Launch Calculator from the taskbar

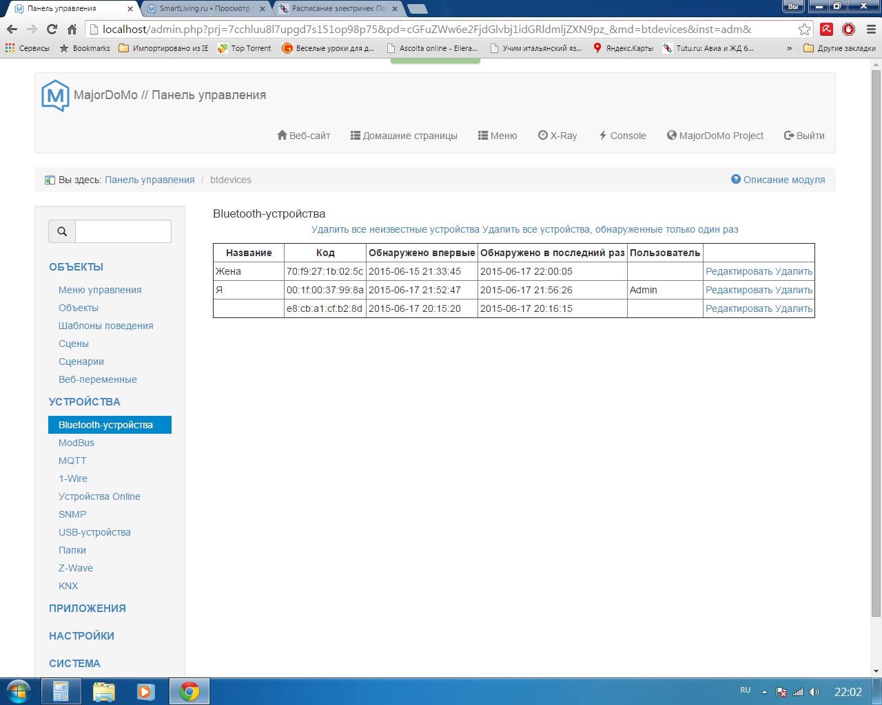61,691
